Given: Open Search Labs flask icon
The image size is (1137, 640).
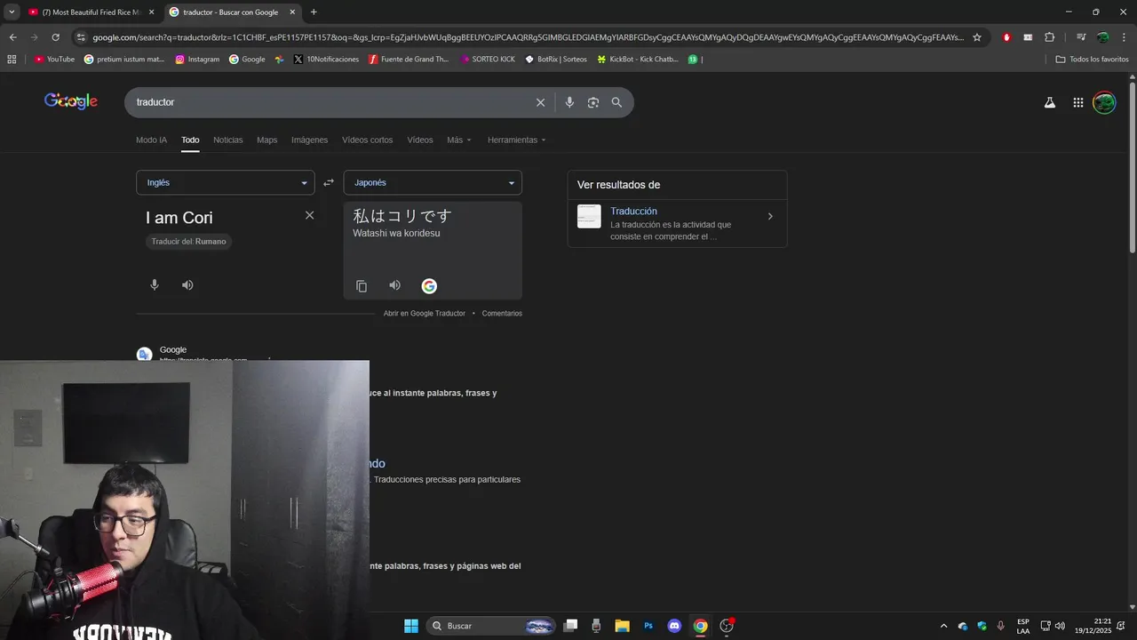Looking at the screenshot, I should coord(1049,102).
